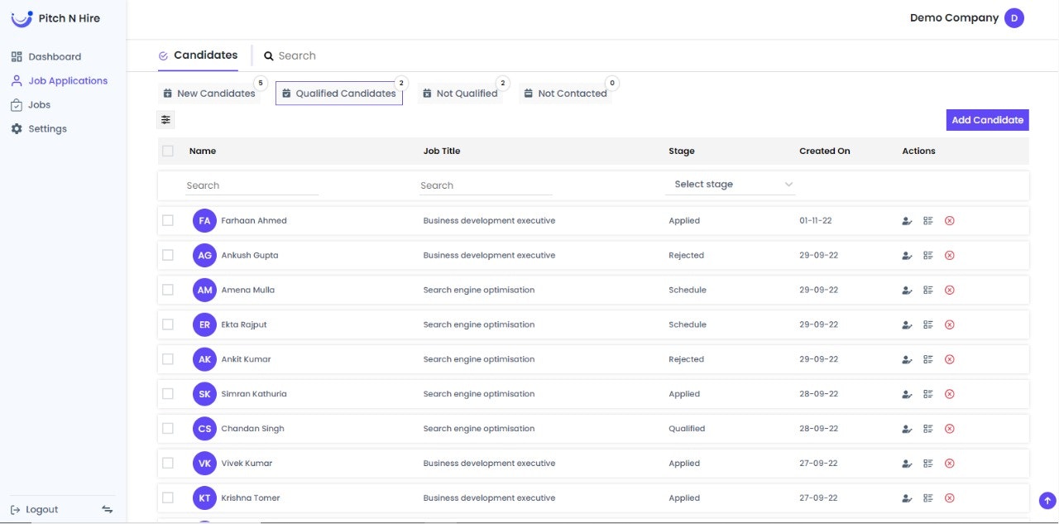
Task: Click the Job Title column search field
Action: click(486, 185)
